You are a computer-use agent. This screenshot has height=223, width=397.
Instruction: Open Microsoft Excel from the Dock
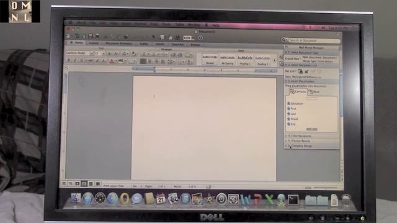[269, 199]
